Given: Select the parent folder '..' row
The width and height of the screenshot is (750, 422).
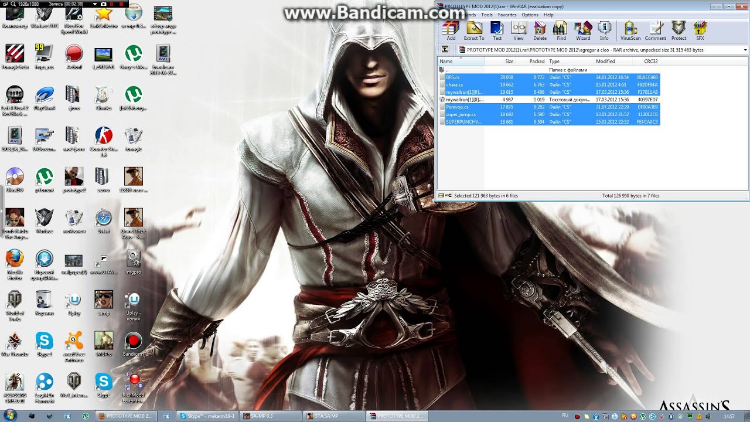Looking at the screenshot, I should click(549, 70).
